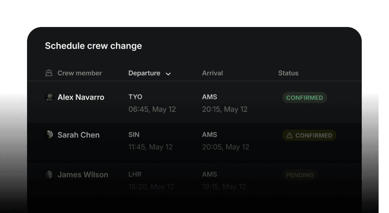
Task: Select crew member Sarah Chen by name
Action: click(x=79, y=135)
